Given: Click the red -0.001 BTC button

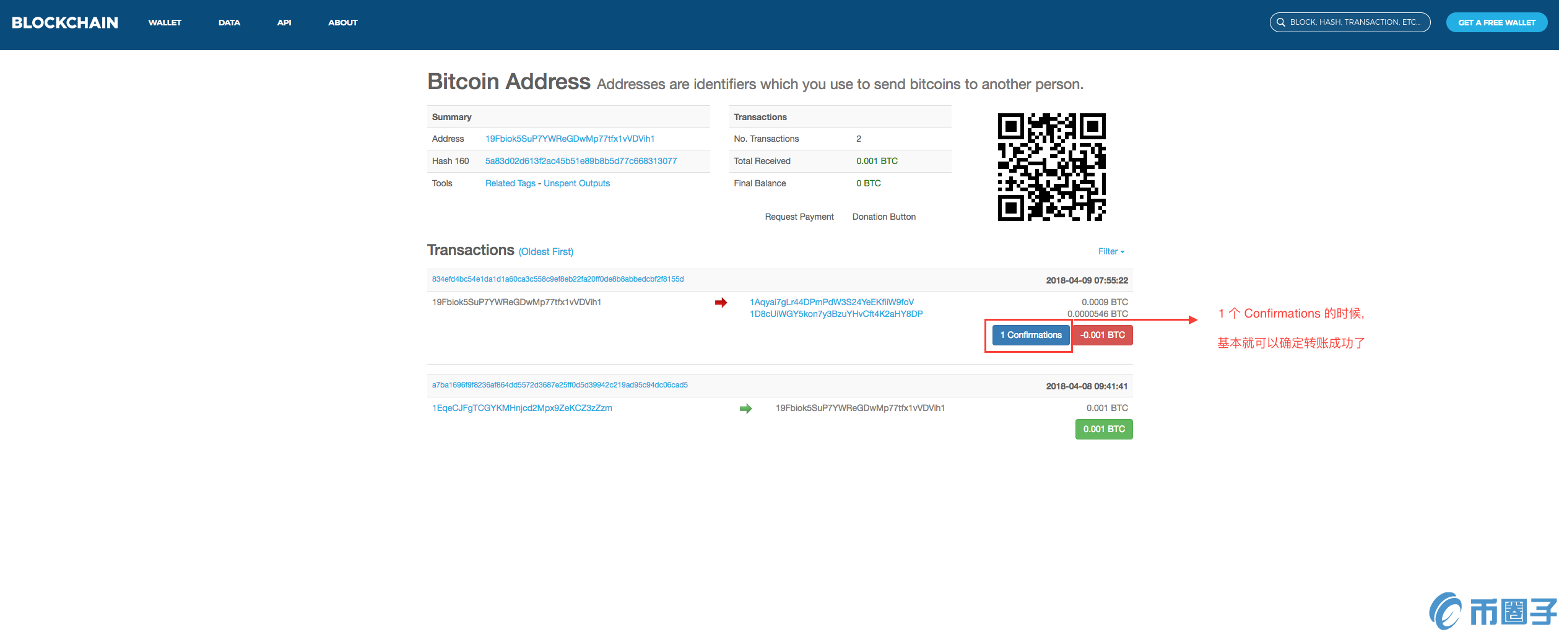Looking at the screenshot, I should click(x=1102, y=335).
